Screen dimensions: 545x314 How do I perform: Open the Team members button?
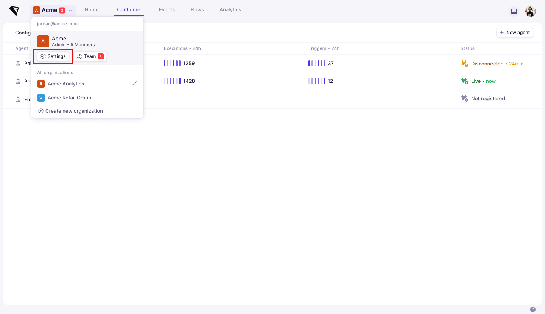point(90,56)
